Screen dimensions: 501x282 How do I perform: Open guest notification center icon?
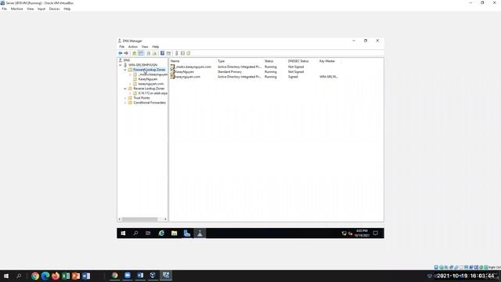pos(376,233)
